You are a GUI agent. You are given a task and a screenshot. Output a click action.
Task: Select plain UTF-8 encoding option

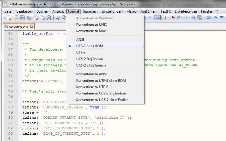tap(105, 52)
